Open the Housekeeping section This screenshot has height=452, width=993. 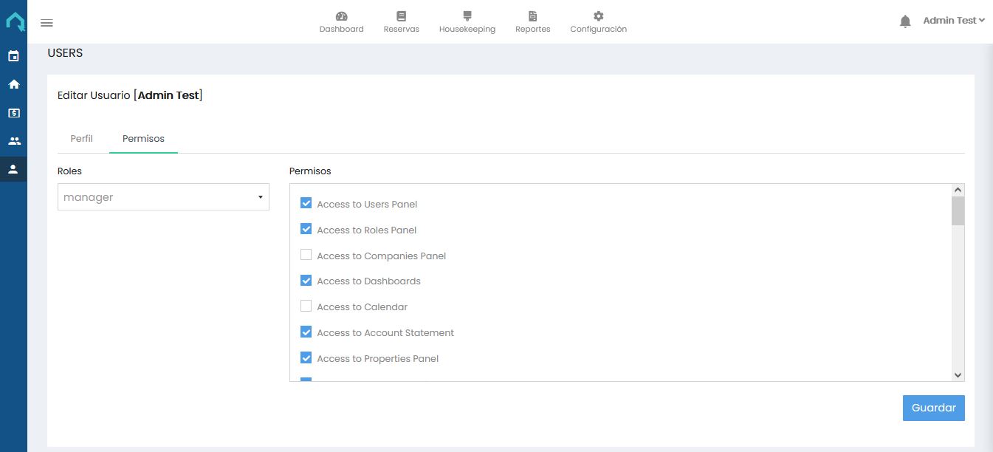point(467,21)
